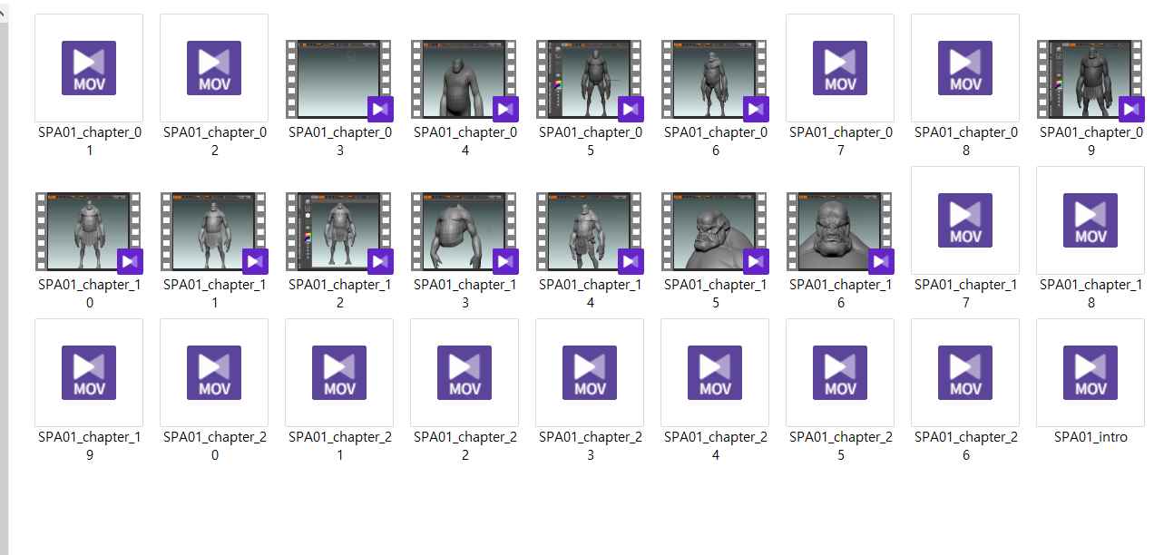Screen dimensions: 1154x555
Task: Select the SPA01_chapter_21 MOV file icon
Action: click(339, 373)
